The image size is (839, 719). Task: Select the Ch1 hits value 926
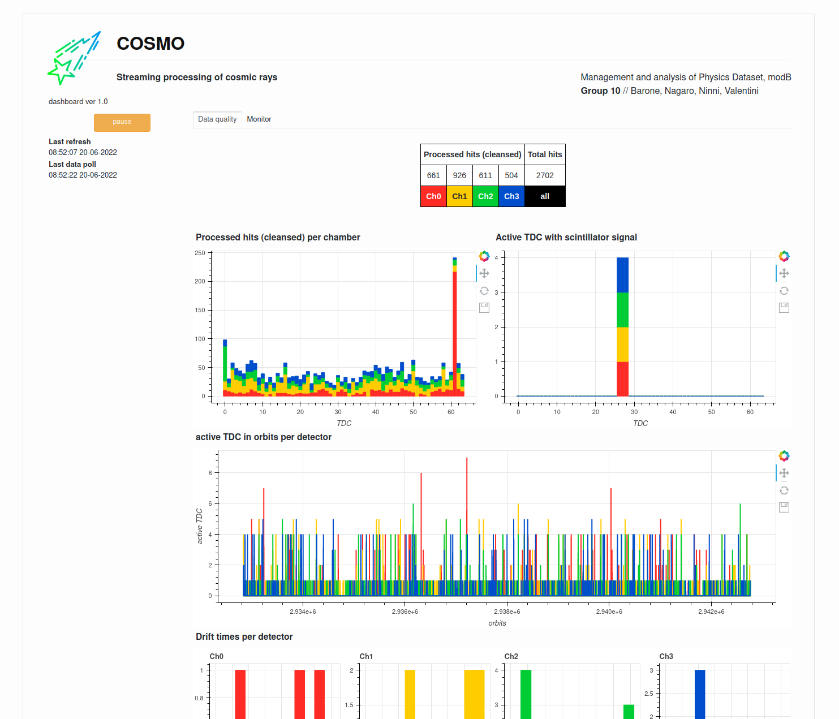(459, 175)
